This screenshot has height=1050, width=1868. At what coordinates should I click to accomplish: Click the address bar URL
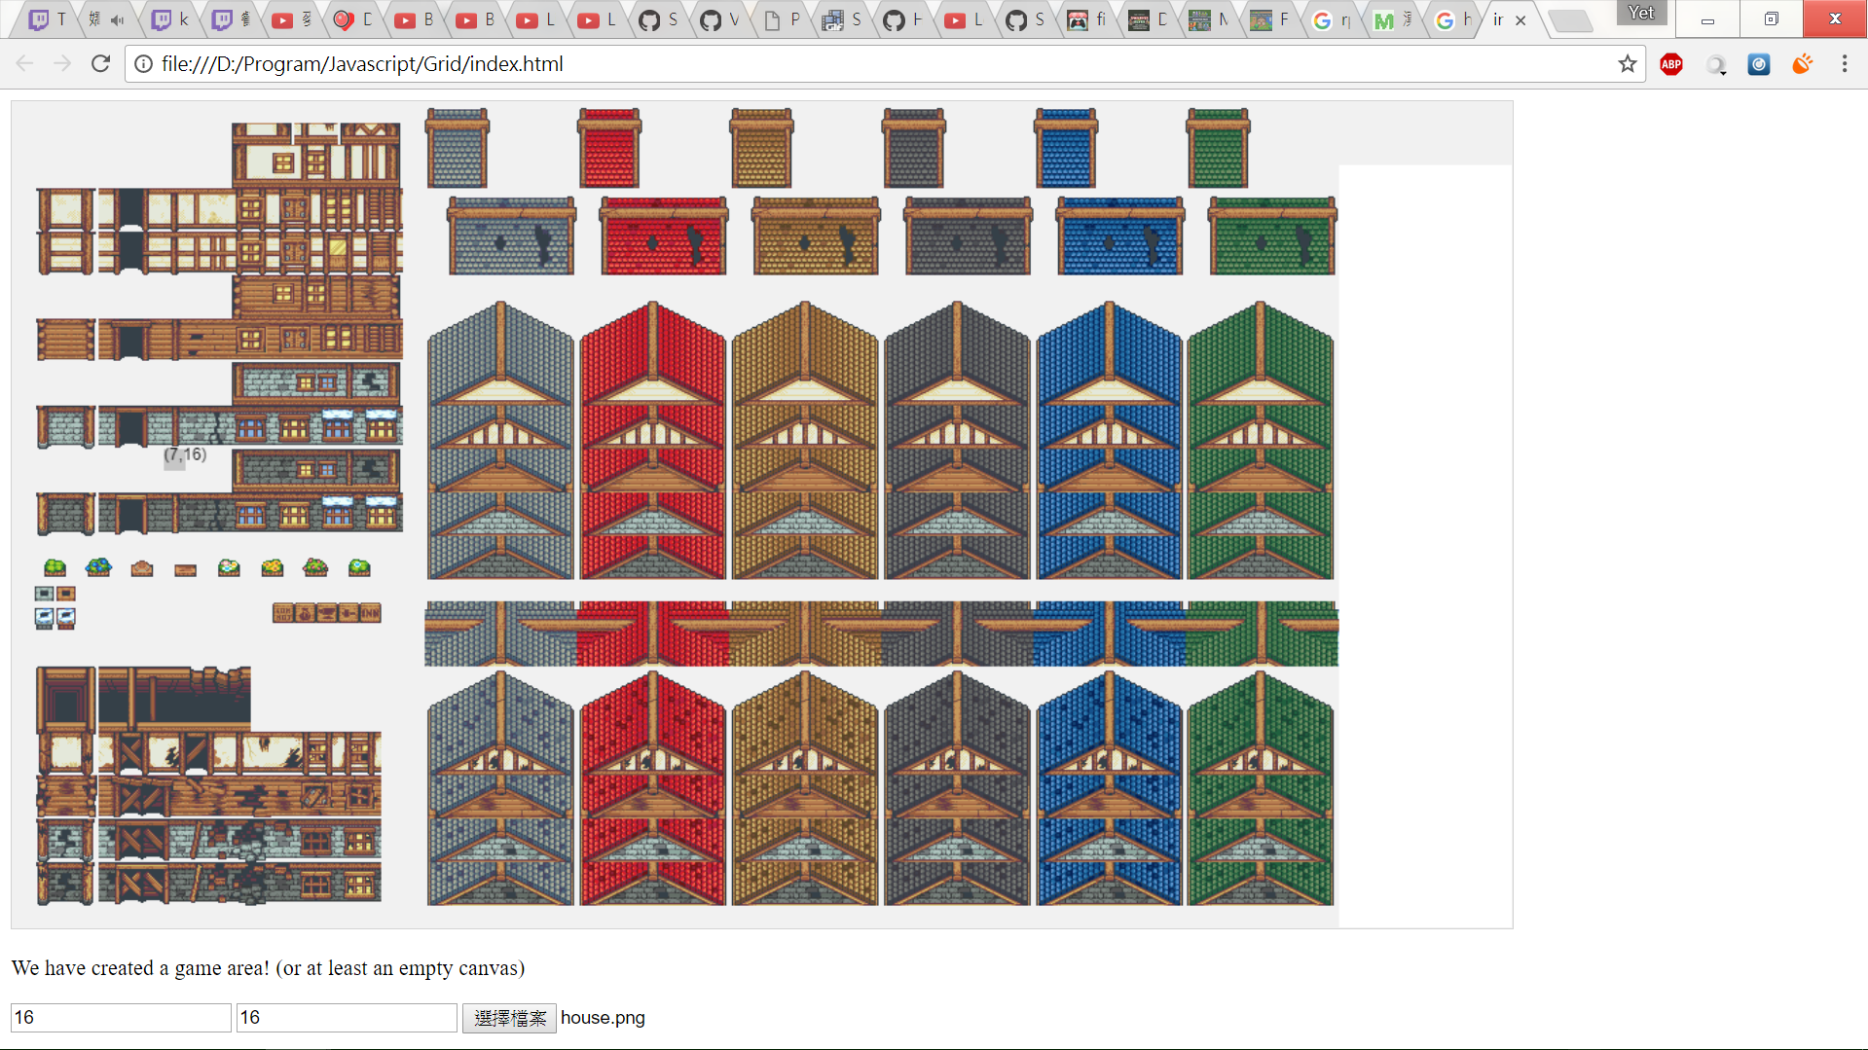pyautogui.click(x=362, y=64)
